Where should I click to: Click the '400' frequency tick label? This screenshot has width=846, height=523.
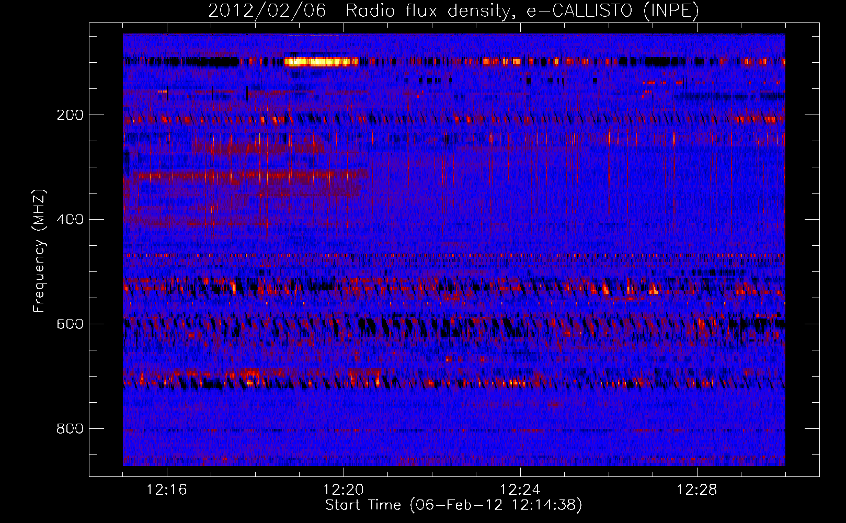[x=70, y=220]
